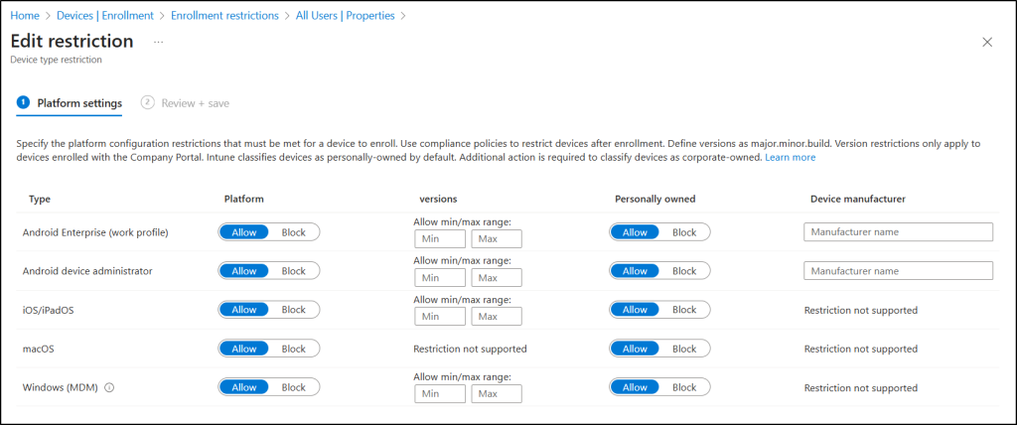Click the info icon next to Windows (MDM)

[109, 387]
